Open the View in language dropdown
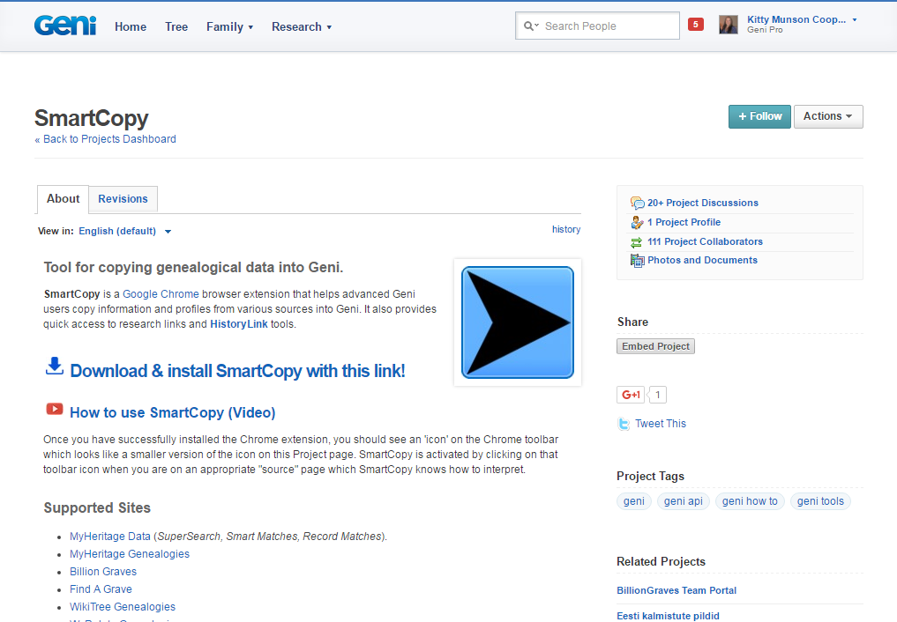Viewport: 897px width, 622px height. [x=125, y=232]
